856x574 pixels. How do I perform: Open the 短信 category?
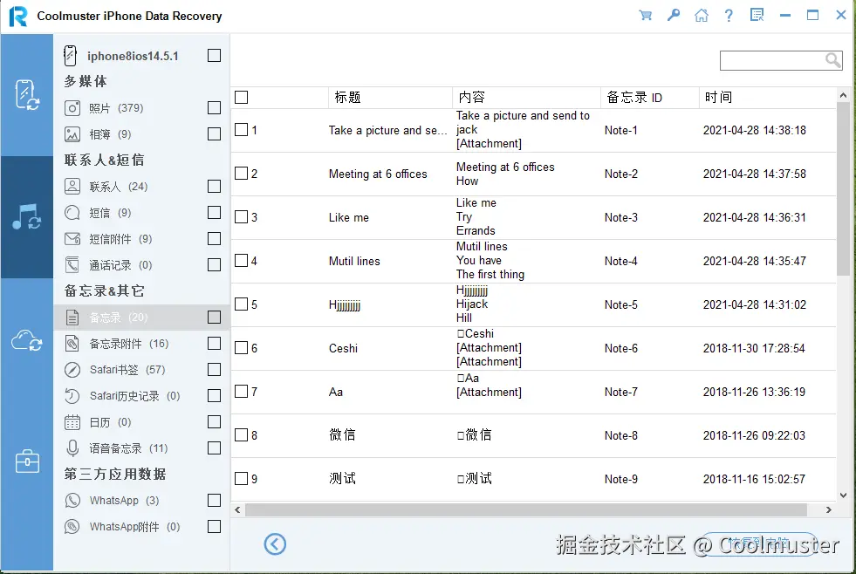pyautogui.click(x=102, y=212)
